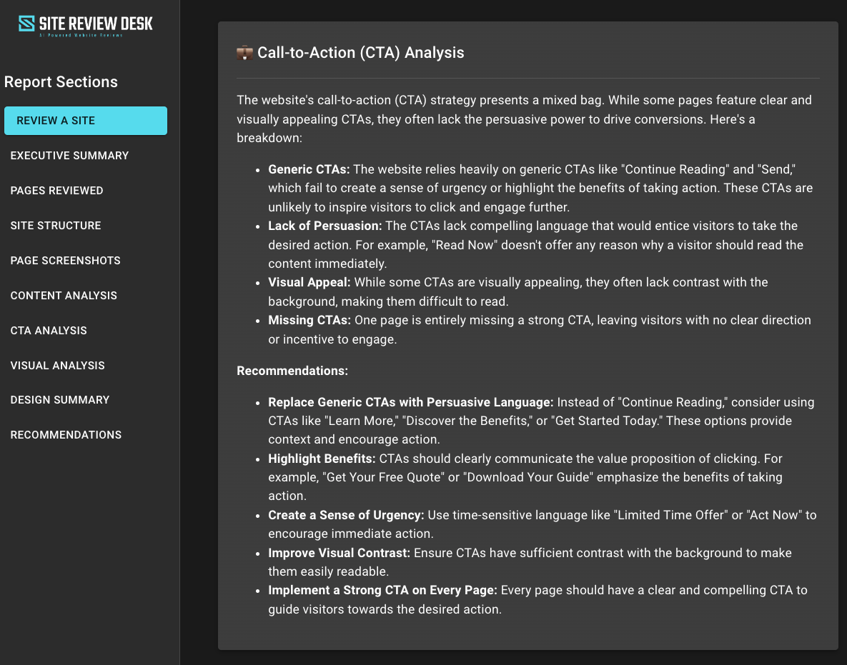Show the Page Screenshots section
Image resolution: width=847 pixels, height=665 pixels.
click(x=65, y=261)
